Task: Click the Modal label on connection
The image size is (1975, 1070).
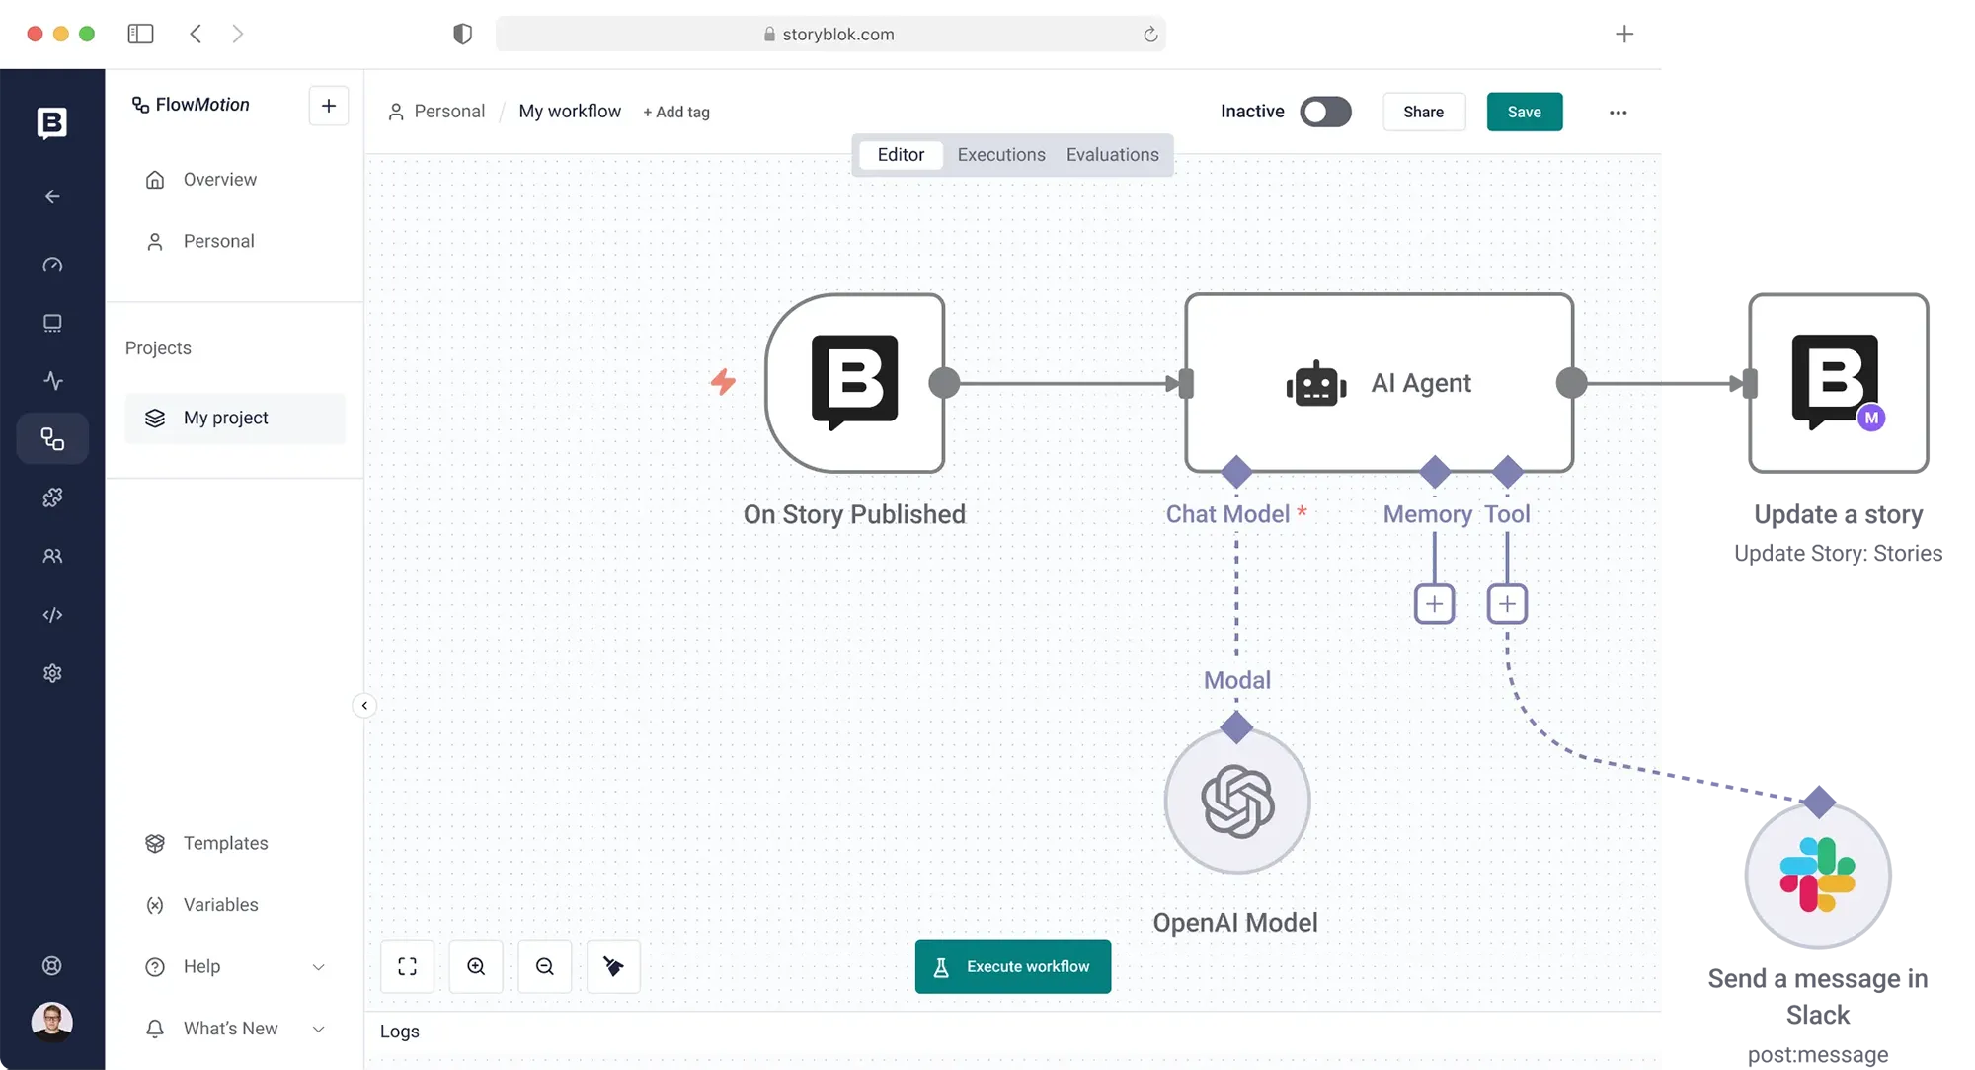Action: [x=1237, y=680]
